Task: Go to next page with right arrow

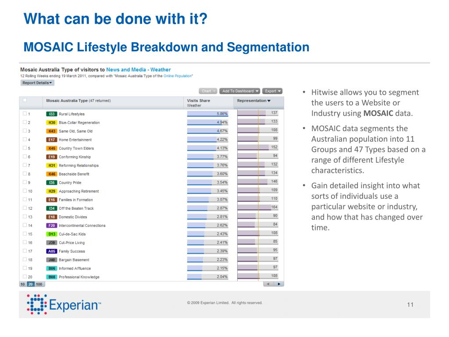Action: pos(278,284)
